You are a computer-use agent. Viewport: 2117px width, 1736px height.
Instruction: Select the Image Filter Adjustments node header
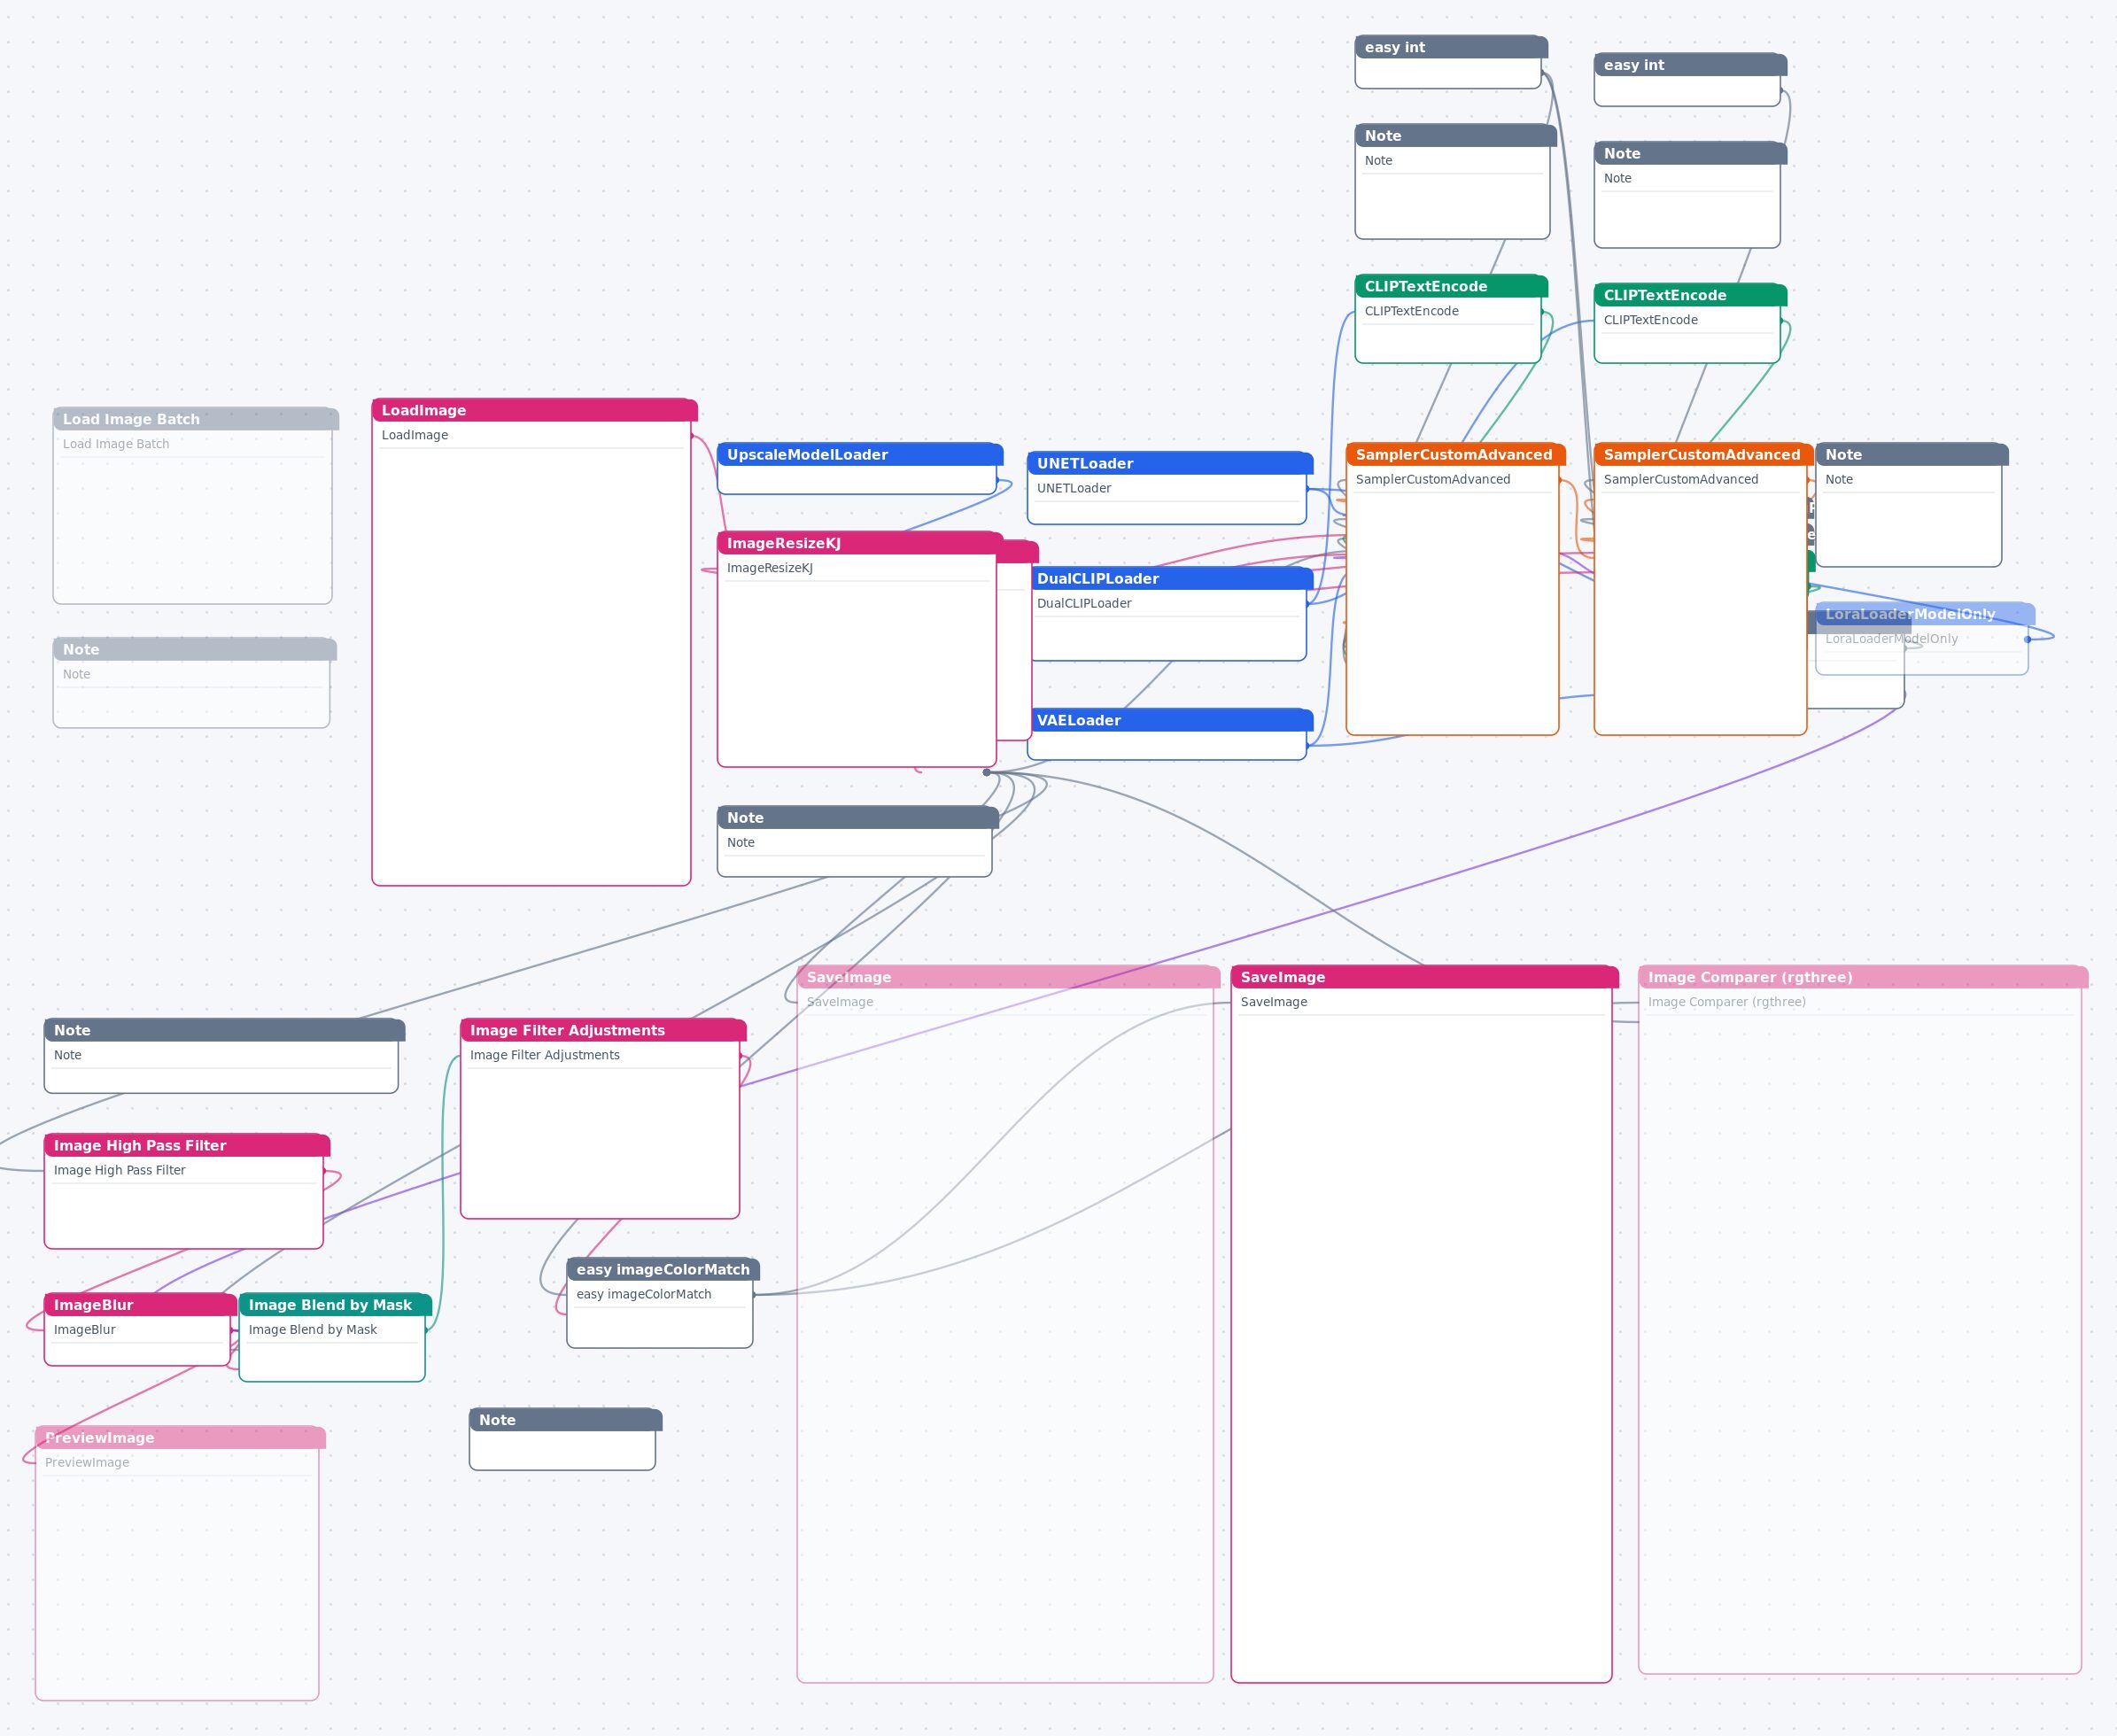603,1030
